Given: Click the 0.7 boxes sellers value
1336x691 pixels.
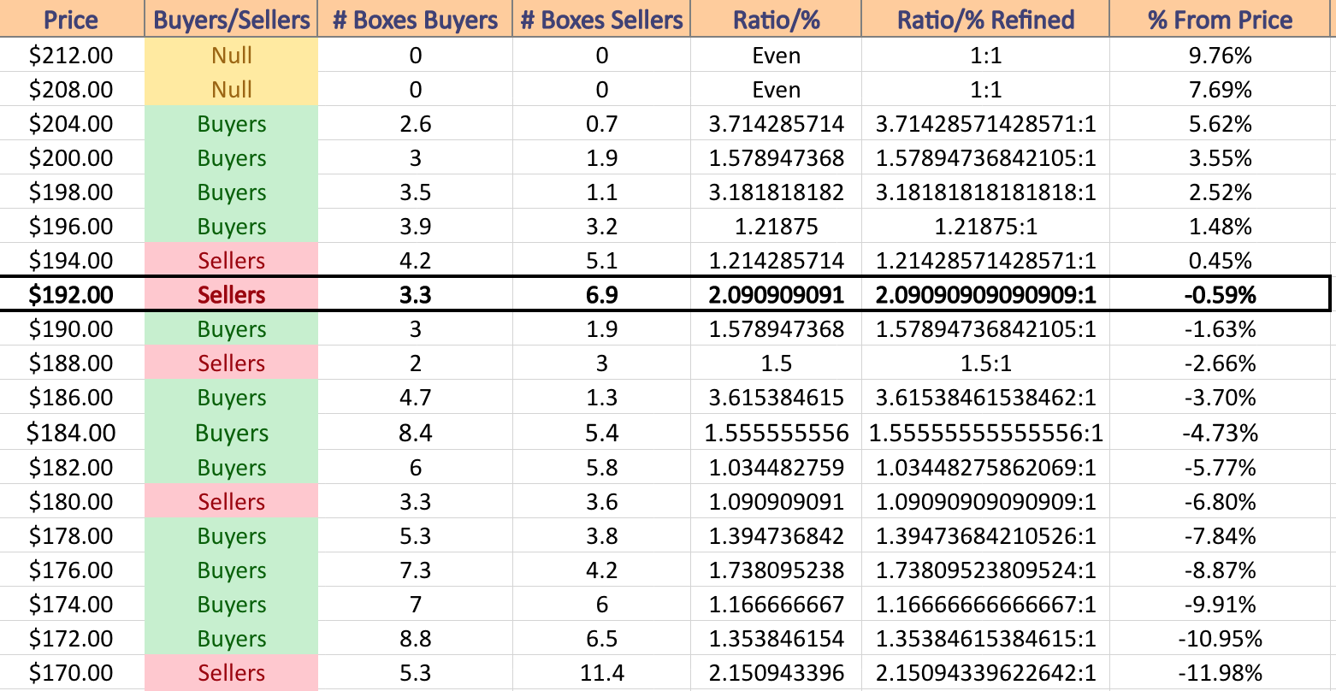Looking at the screenshot, I should point(601,124).
